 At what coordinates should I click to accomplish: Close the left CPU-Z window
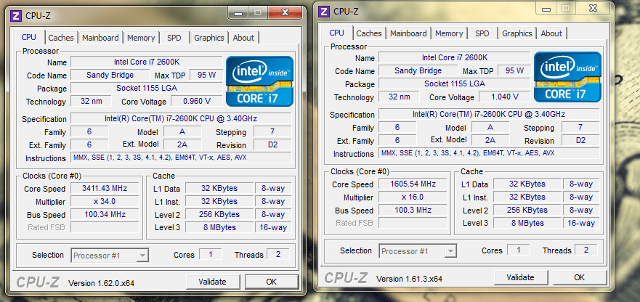click(285, 12)
